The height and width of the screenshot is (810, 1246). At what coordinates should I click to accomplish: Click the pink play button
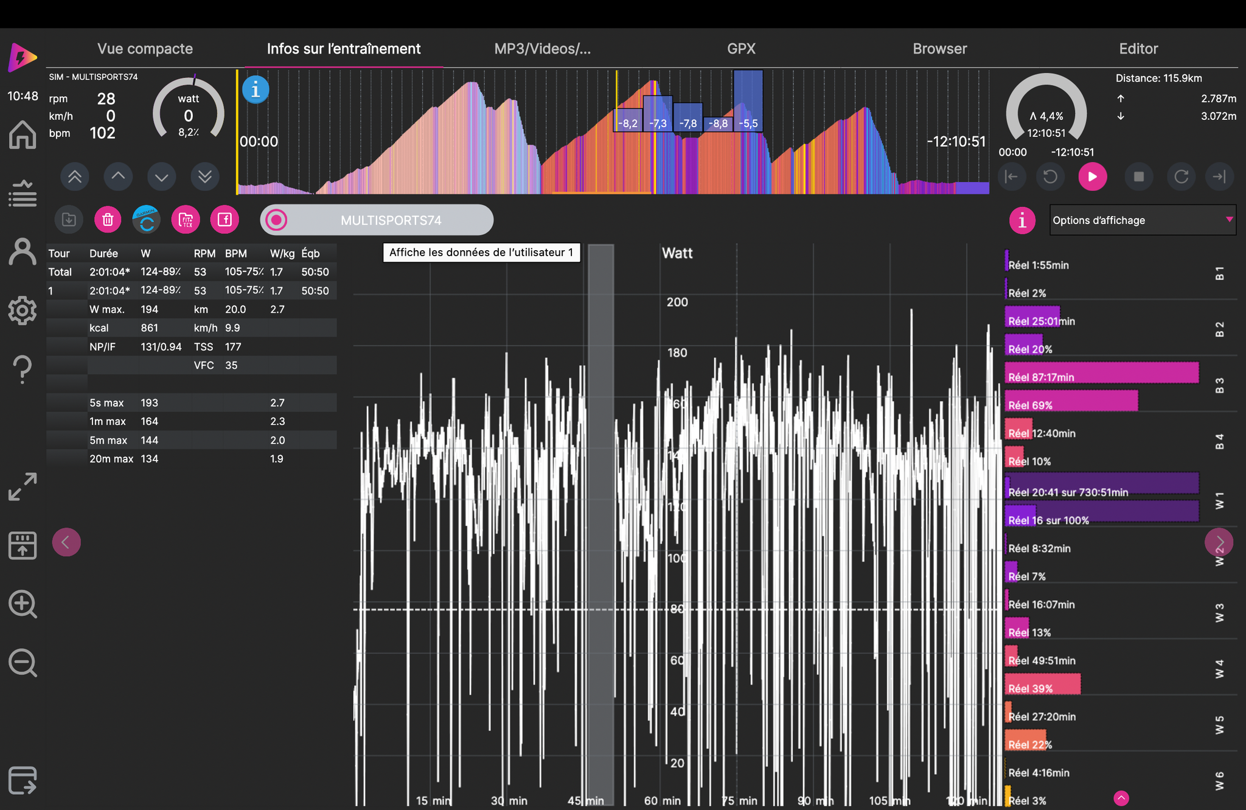coord(1093,176)
